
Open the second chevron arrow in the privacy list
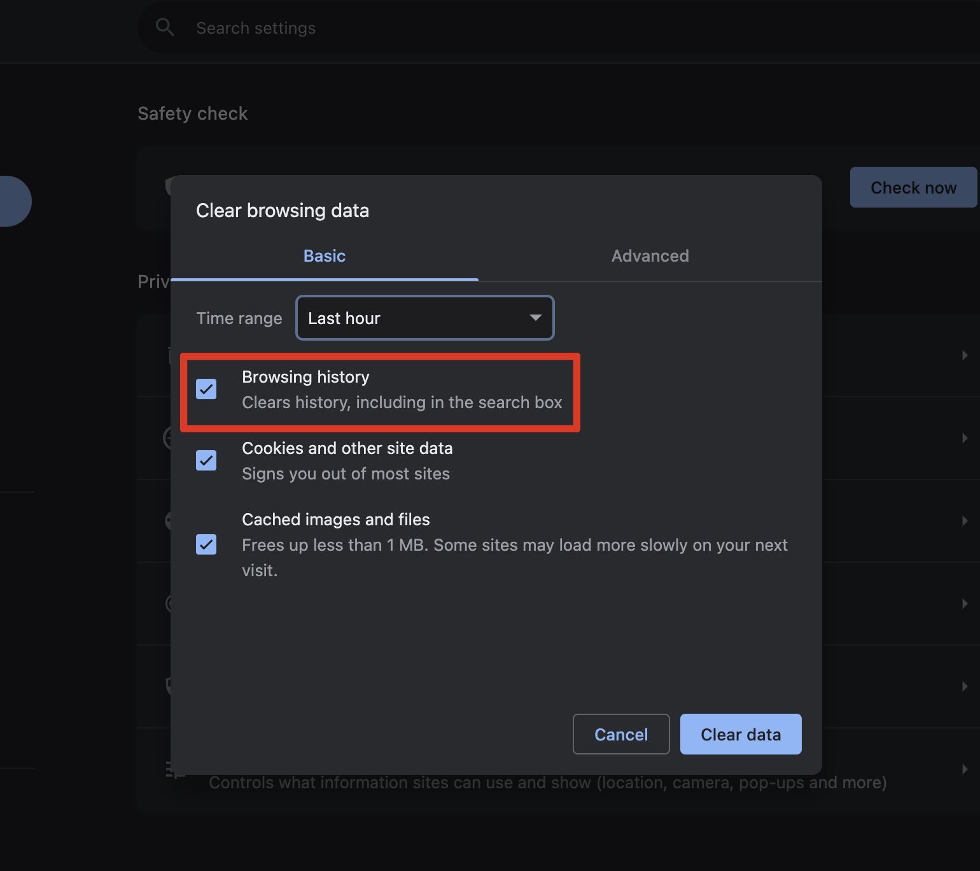[x=965, y=438]
